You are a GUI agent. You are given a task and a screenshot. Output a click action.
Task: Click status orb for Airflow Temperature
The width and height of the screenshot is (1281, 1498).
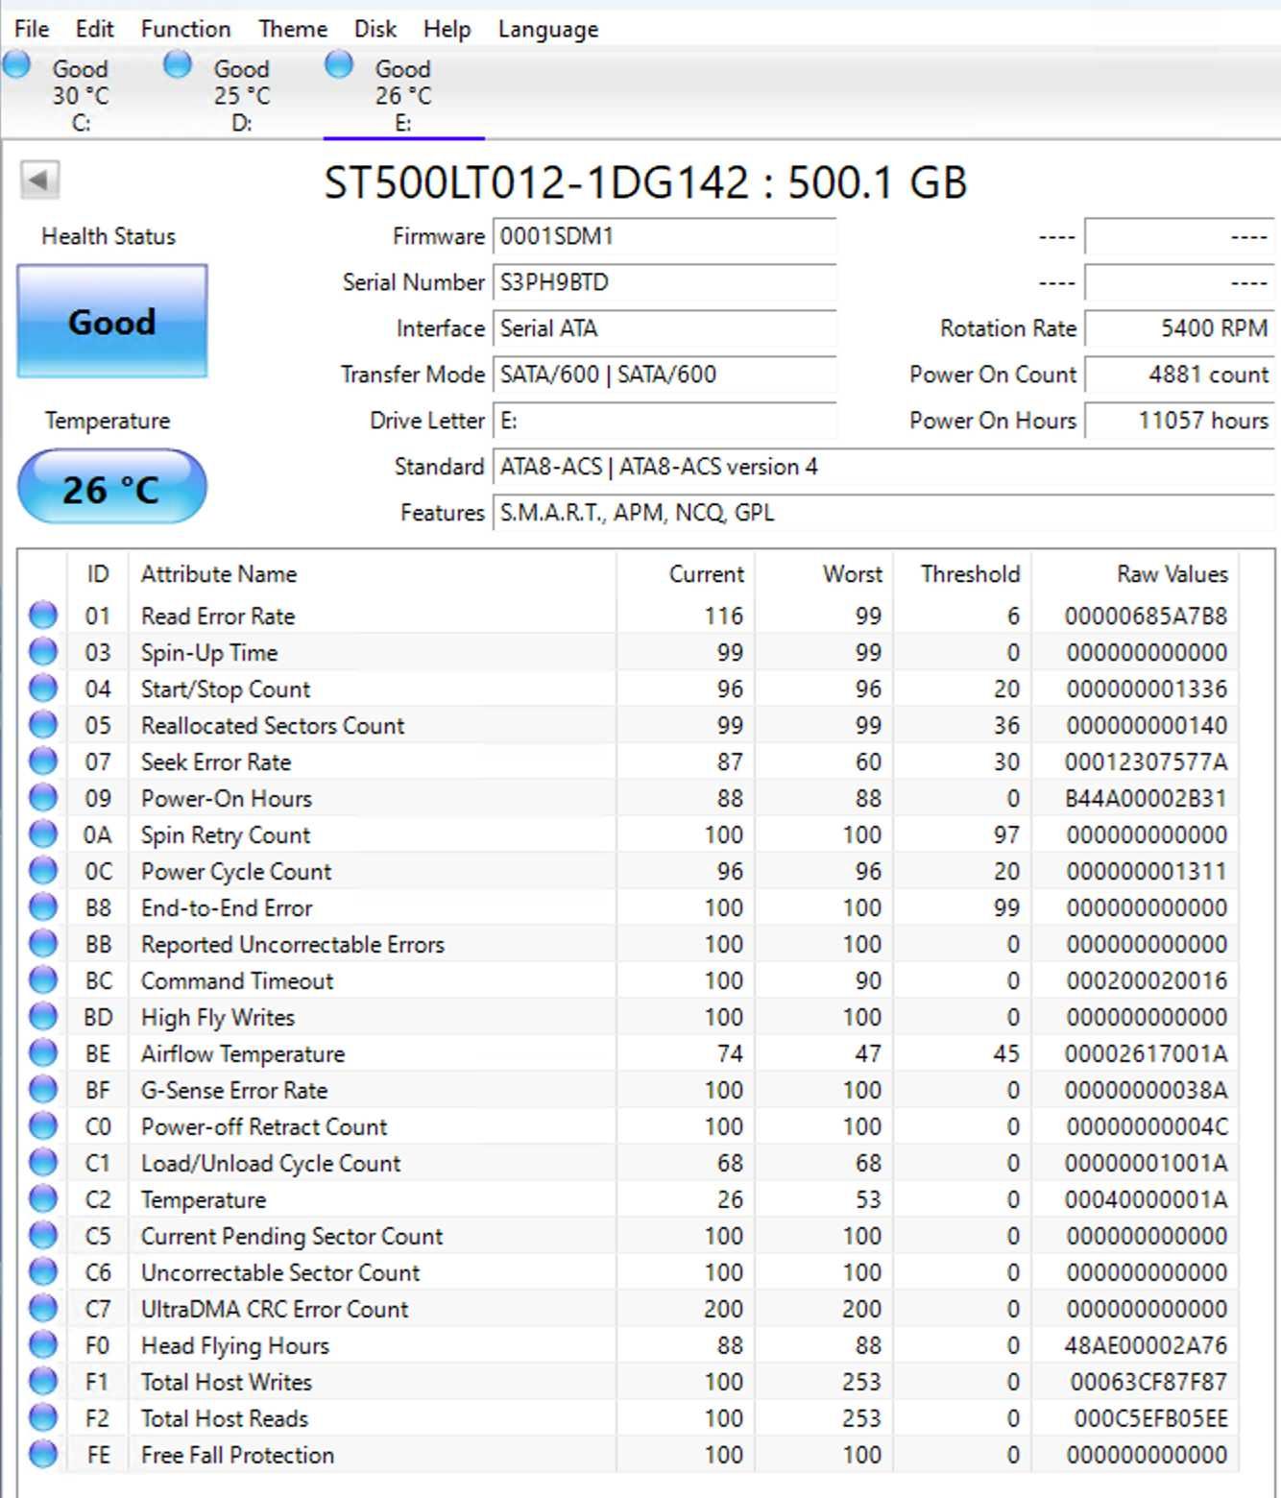tap(43, 1052)
